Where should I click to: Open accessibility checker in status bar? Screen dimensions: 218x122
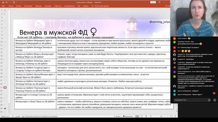click(x=40, y=116)
